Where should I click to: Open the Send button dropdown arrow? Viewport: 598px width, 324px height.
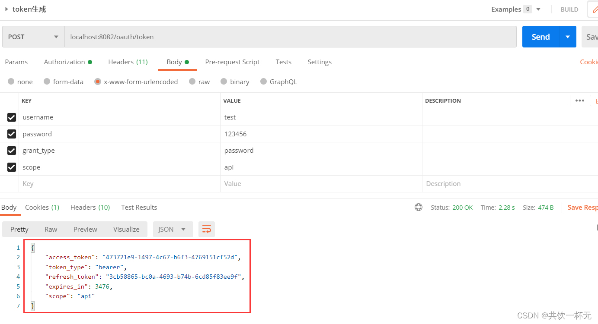coord(568,37)
